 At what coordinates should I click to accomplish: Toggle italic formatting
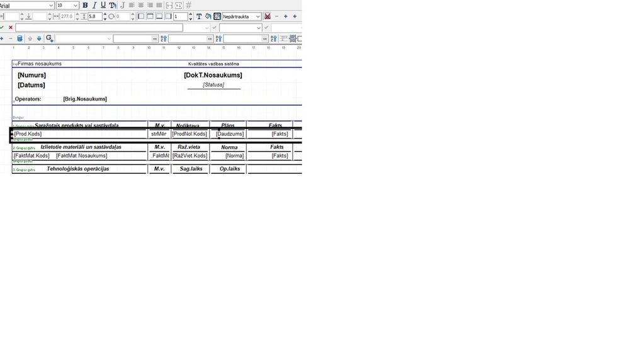pos(94,5)
